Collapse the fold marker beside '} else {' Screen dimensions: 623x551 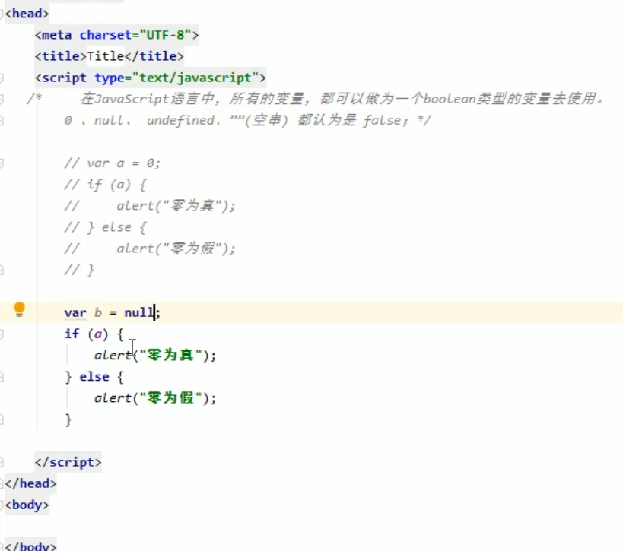click(2, 377)
